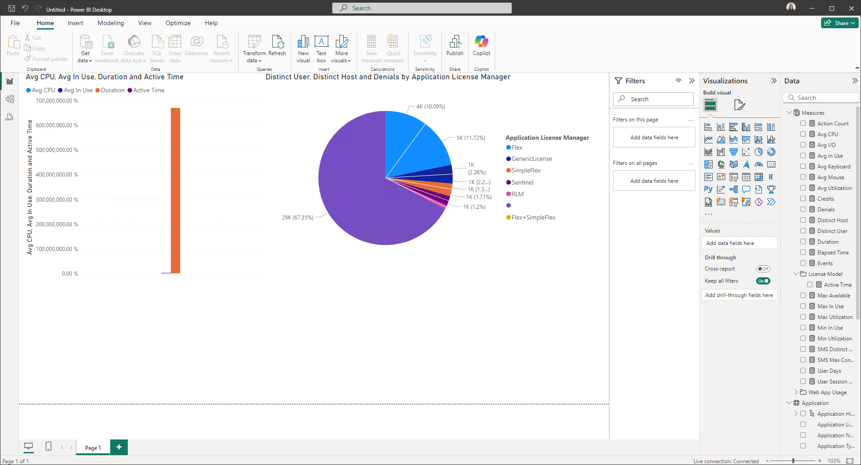Insert a Python visual

(709, 189)
